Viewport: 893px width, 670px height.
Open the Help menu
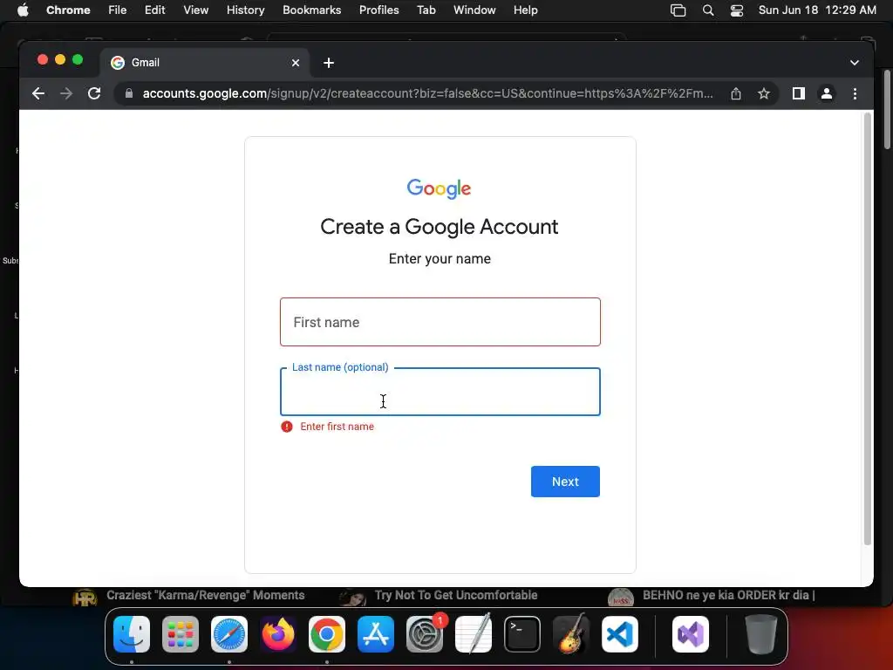click(x=525, y=10)
